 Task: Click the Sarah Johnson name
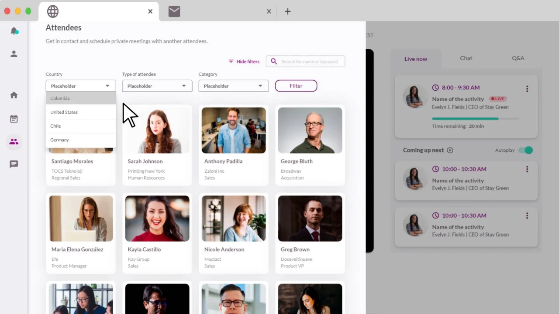145,161
